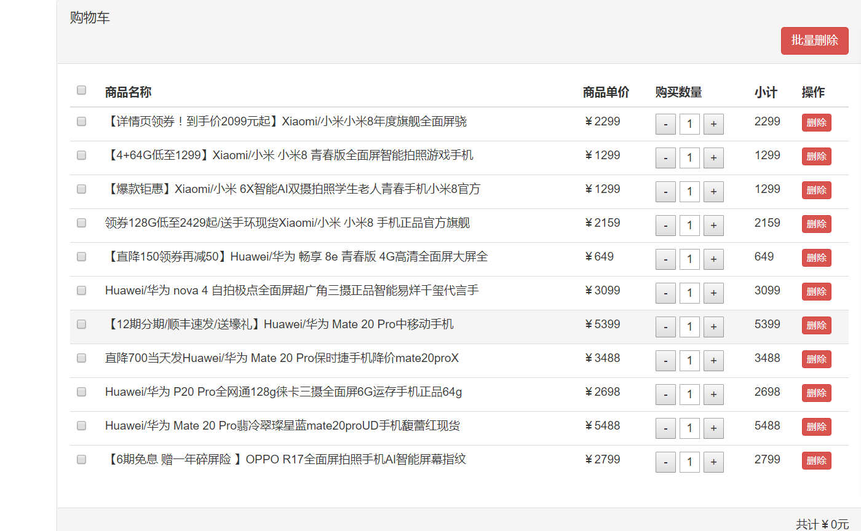Screen dimensions: 861x531
Task: Remove the ¥3488 Mate 20 Pro item
Action: (816, 359)
